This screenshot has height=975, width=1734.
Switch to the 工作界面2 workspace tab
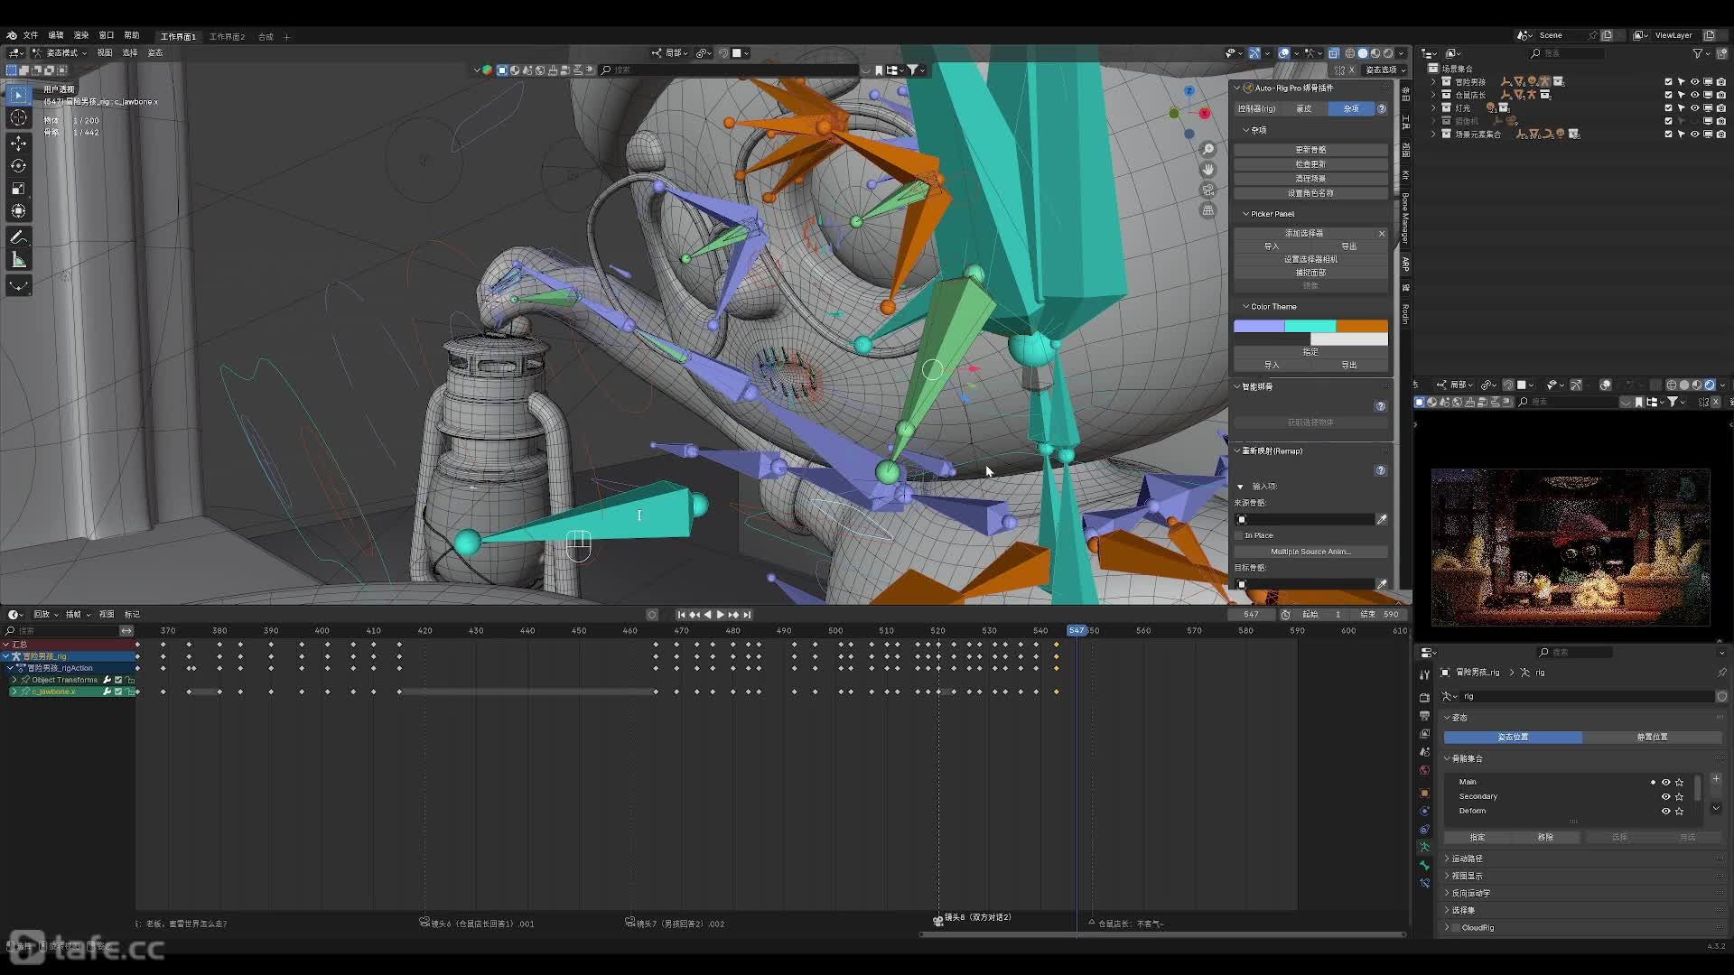(227, 37)
